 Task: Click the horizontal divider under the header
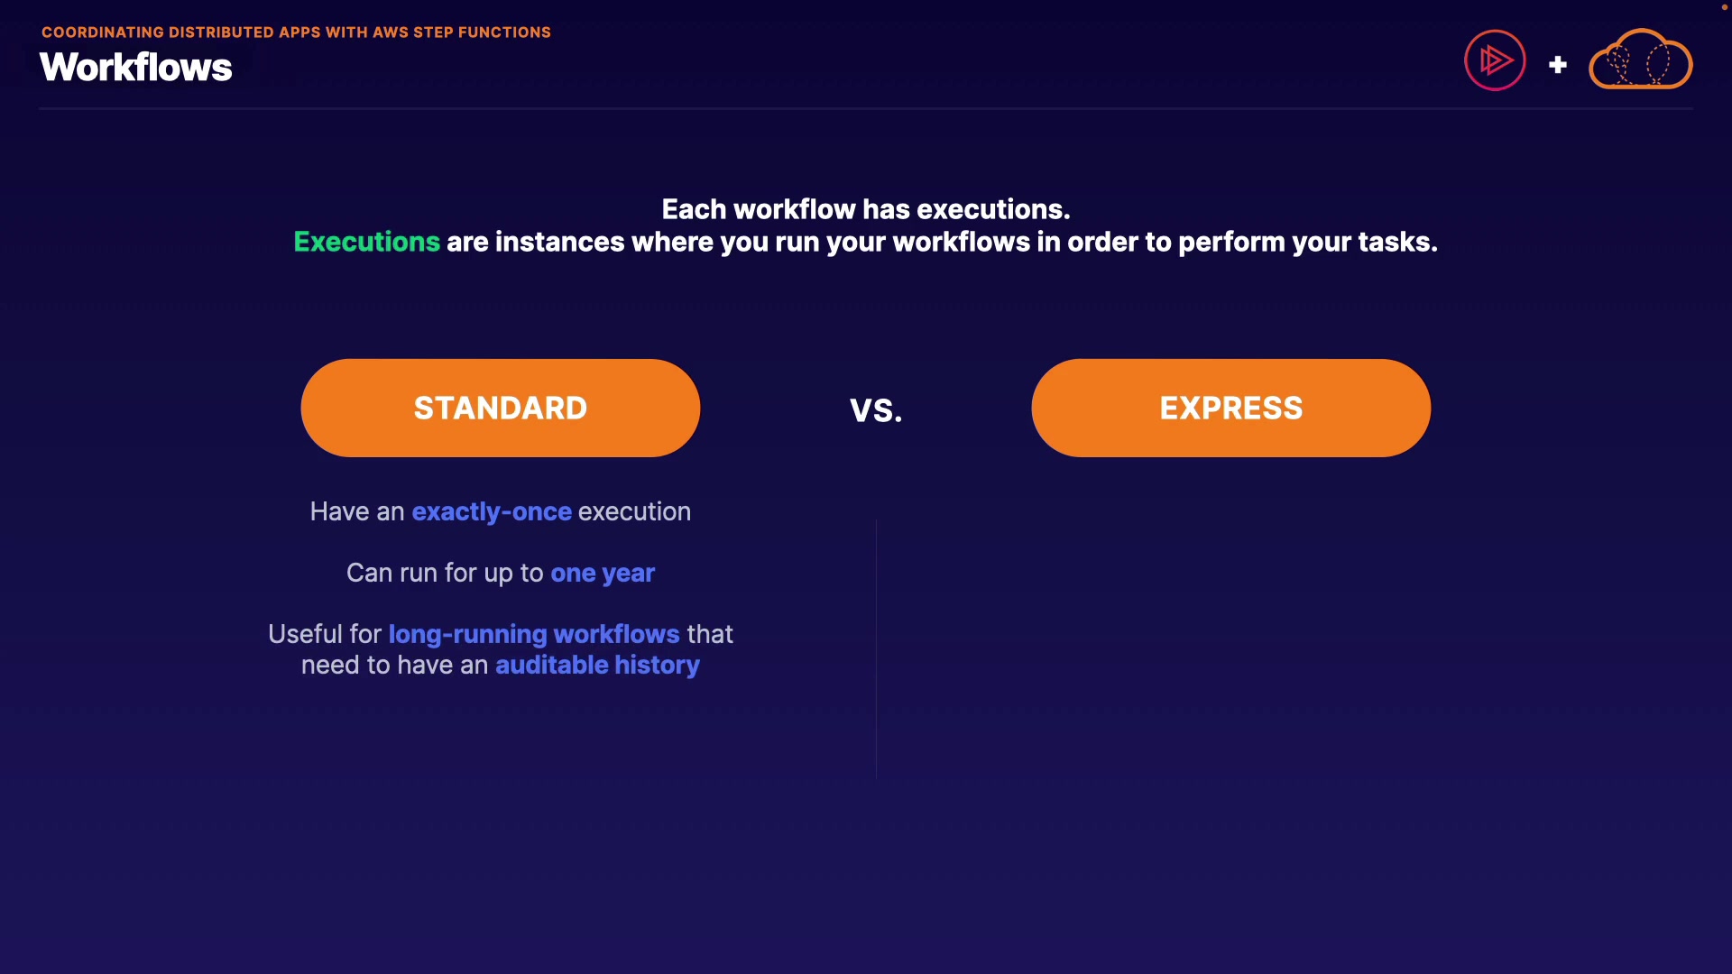865,108
